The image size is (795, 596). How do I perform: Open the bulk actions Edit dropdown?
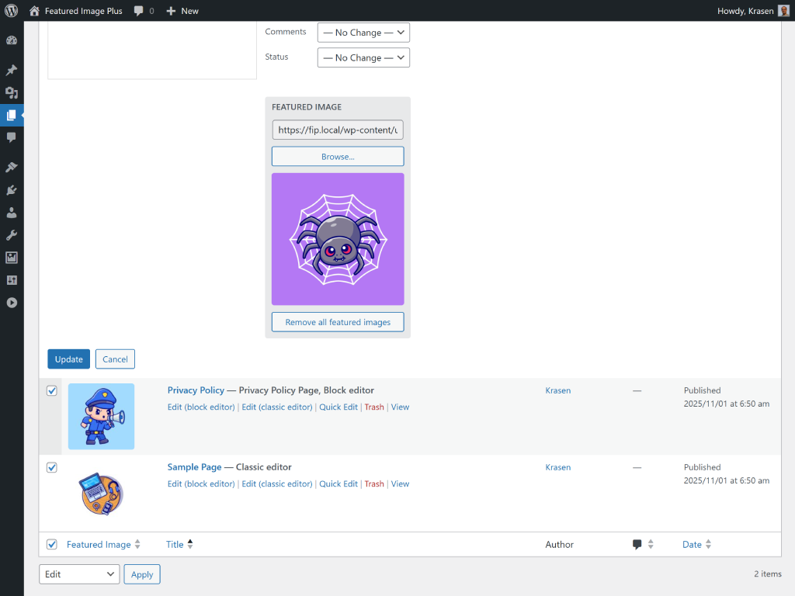pyautogui.click(x=78, y=574)
